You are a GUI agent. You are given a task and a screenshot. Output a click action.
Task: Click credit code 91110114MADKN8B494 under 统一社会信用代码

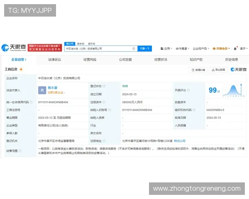click(53, 102)
